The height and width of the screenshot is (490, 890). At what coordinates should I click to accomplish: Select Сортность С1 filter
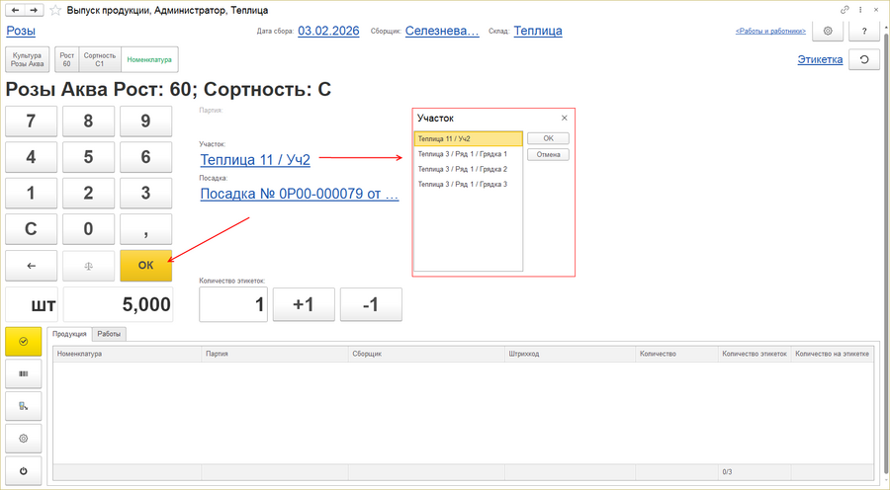pos(99,59)
